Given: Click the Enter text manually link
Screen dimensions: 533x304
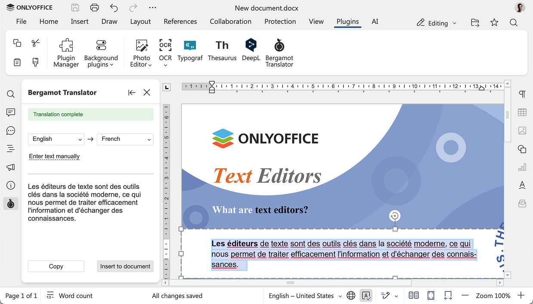Looking at the screenshot, I should (x=55, y=156).
